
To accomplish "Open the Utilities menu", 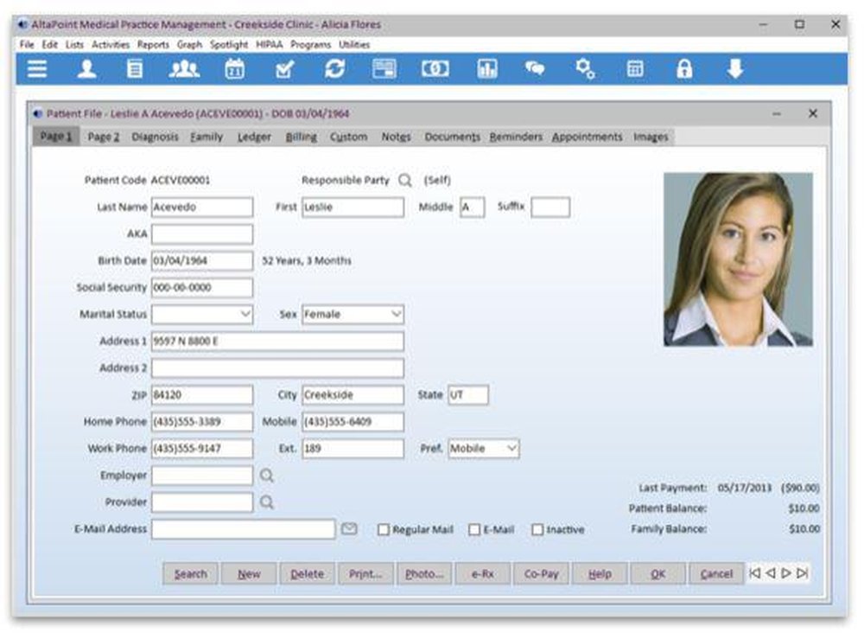I will (x=354, y=45).
